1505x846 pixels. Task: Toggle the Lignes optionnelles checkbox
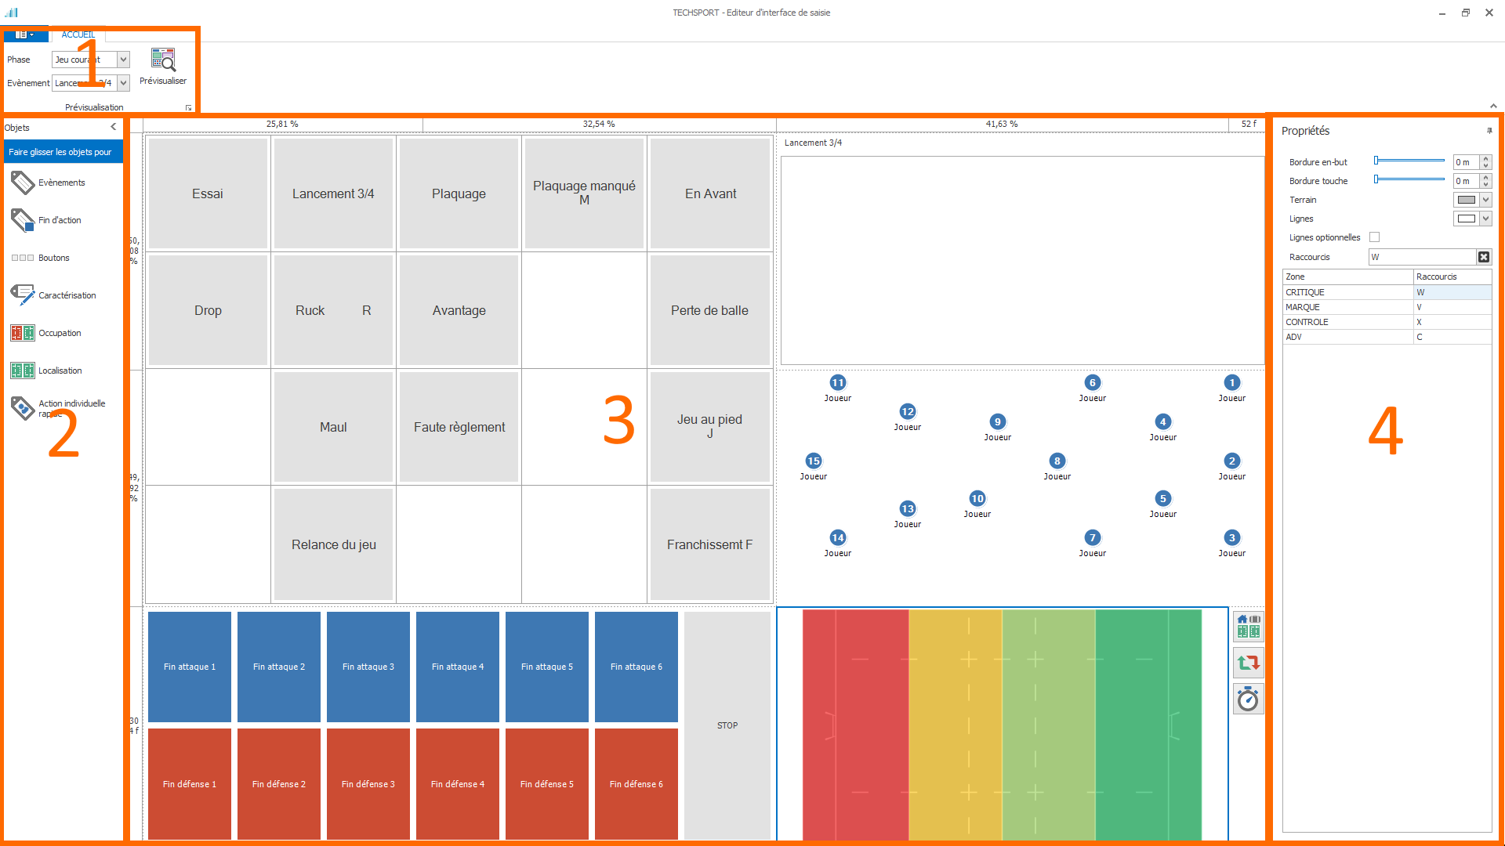coord(1374,237)
